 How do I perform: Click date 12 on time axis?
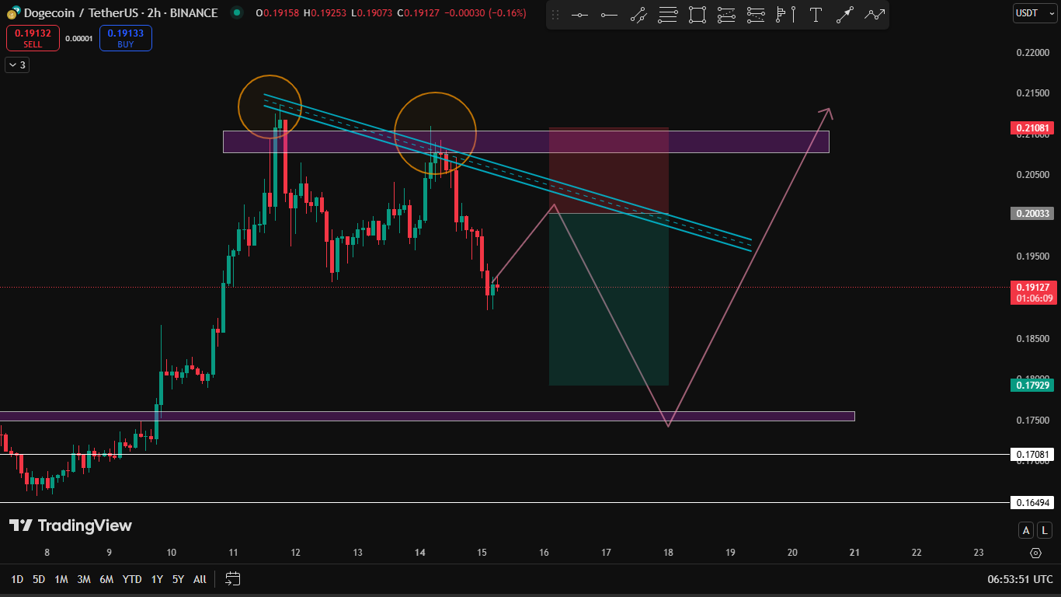[x=295, y=553]
